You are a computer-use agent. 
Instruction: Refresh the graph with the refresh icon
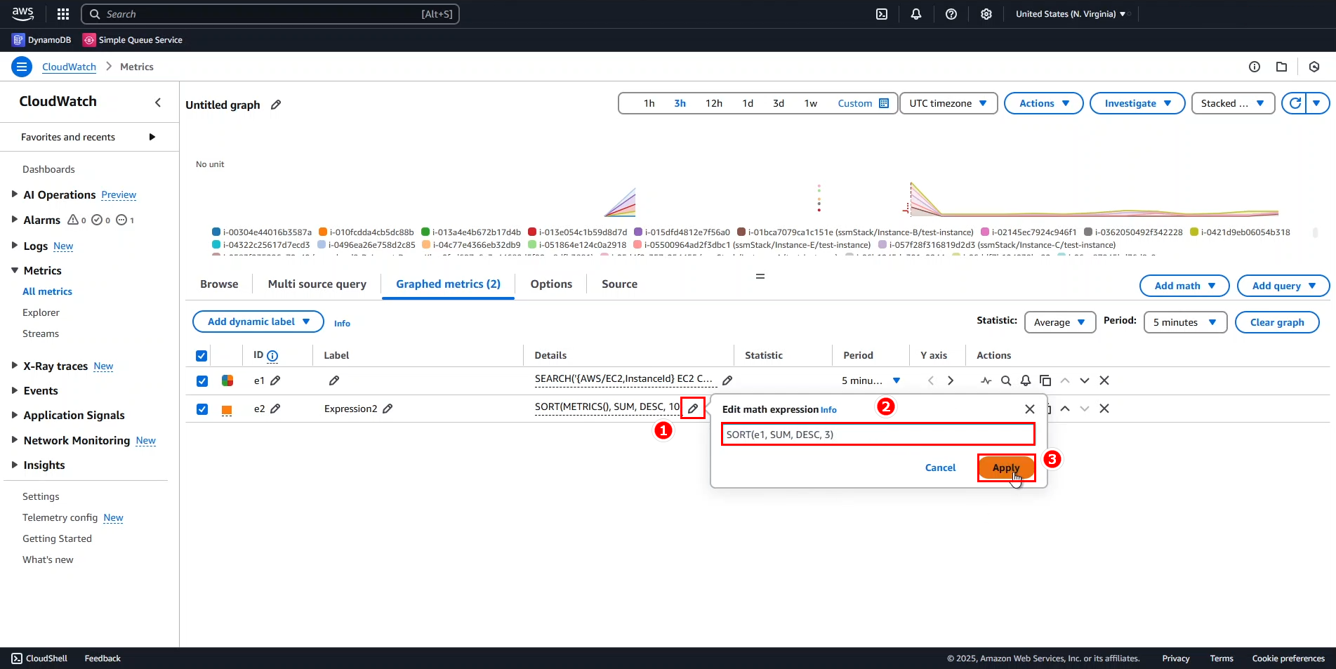pyautogui.click(x=1295, y=103)
